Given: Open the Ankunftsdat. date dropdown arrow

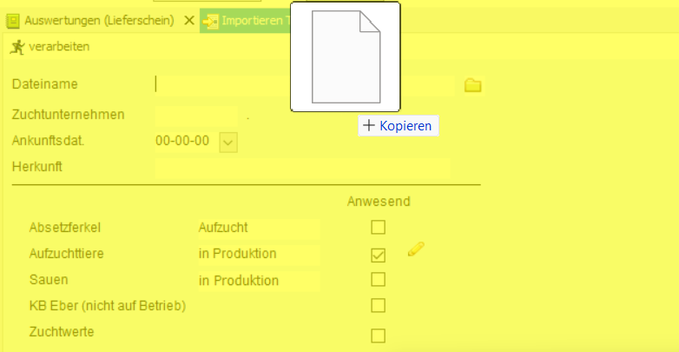Looking at the screenshot, I should [x=228, y=143].
